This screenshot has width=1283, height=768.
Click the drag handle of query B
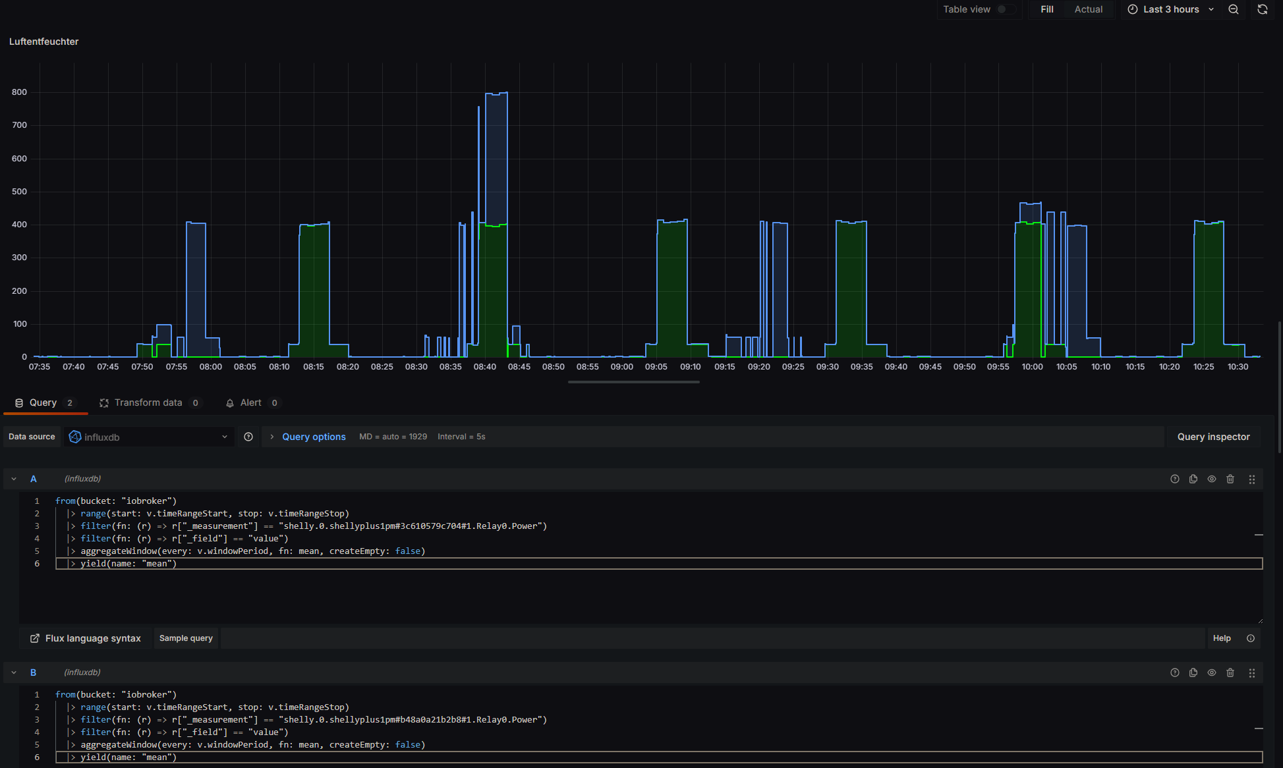coord(1252,672)
